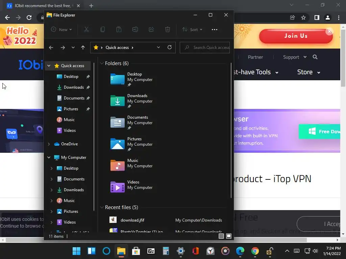Open Support dropdown on IObit site

295,57
